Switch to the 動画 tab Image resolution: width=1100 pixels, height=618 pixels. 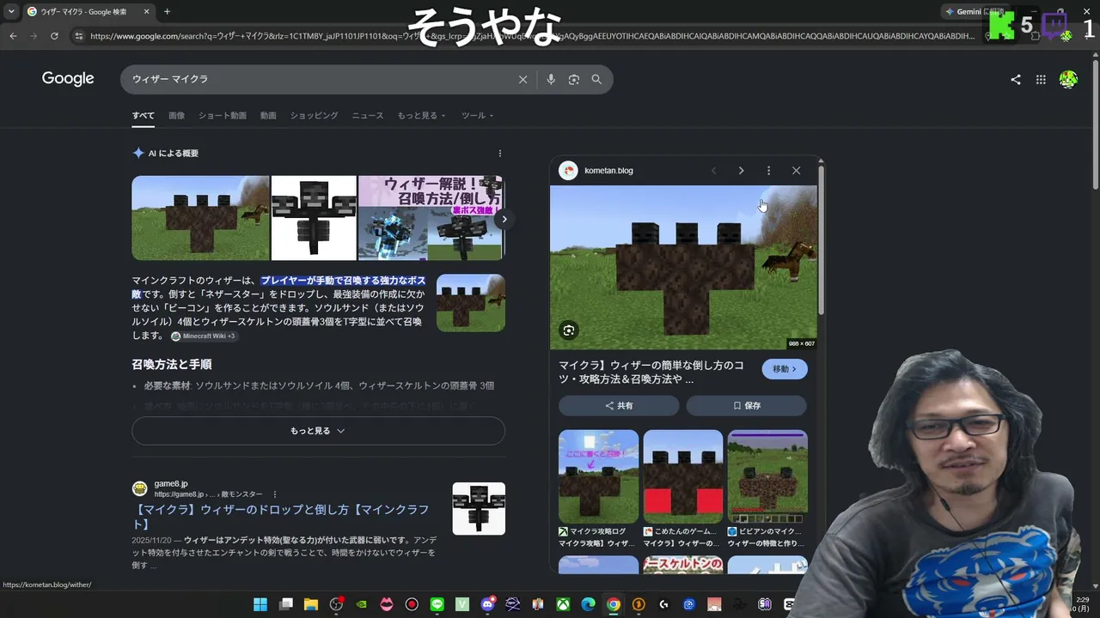tap(268, 116)
